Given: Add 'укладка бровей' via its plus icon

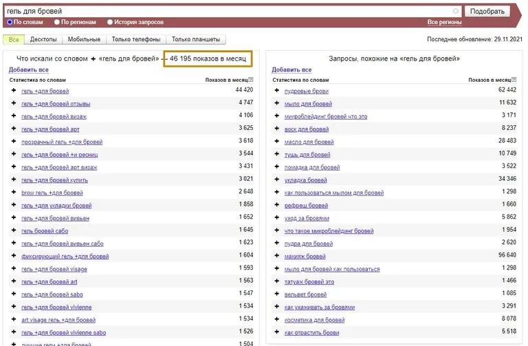Looking at the screenshot, I should [x=276, y=180].
